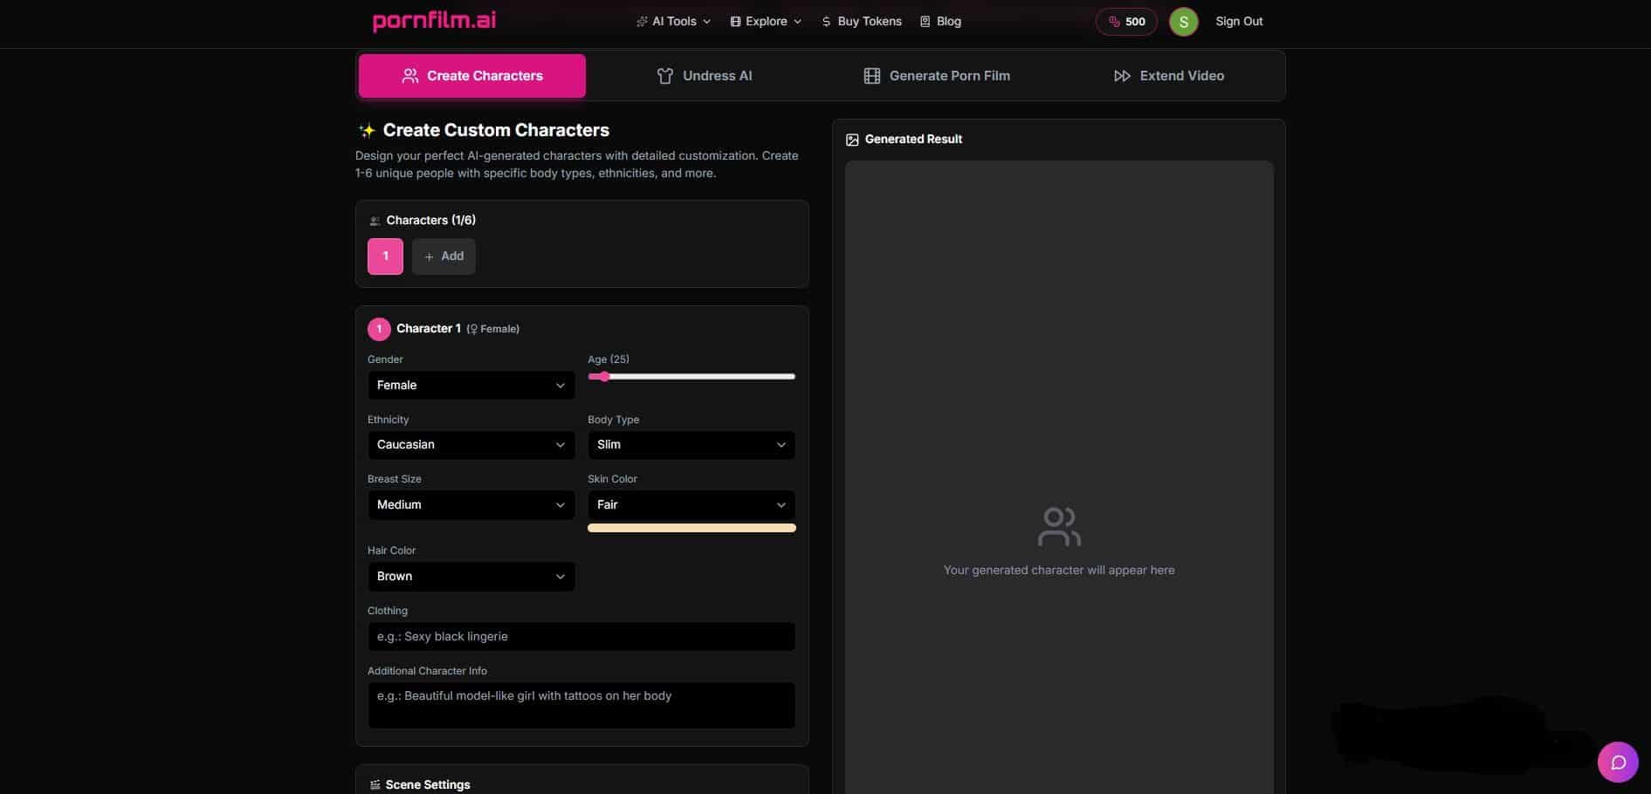Focus the Clothing text field
Image resolution: width=1651 pixels, height=794 pixels.
coord(581,637)
